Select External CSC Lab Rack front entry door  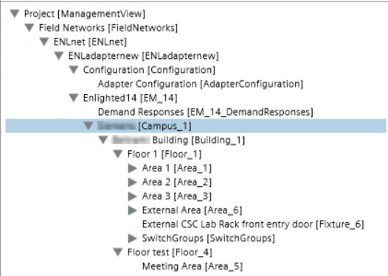tap(253, 224)
